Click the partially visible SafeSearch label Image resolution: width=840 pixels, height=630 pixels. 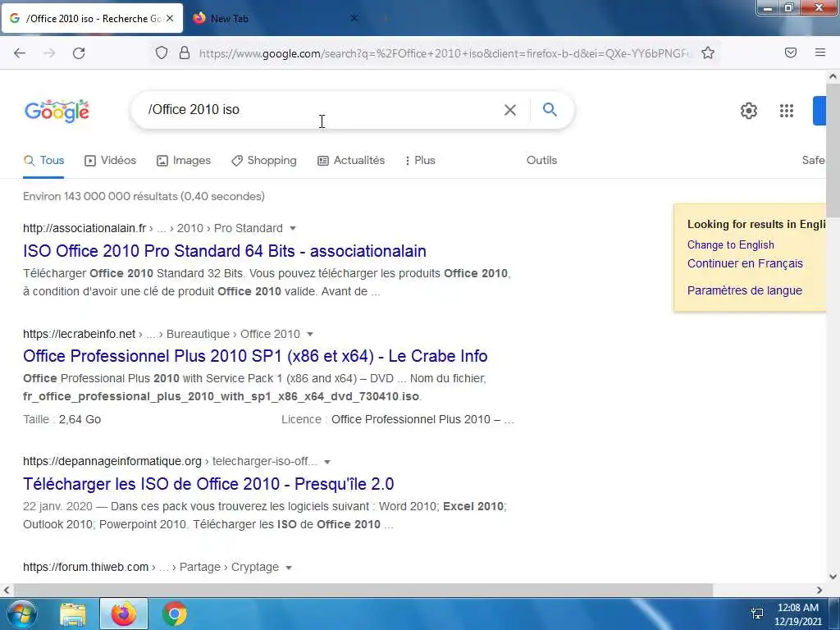[x=814, y=160]
